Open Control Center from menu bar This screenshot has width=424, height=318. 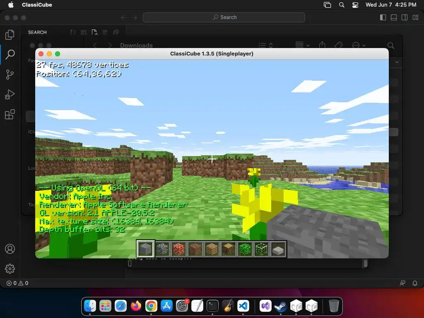click(355, 5)
